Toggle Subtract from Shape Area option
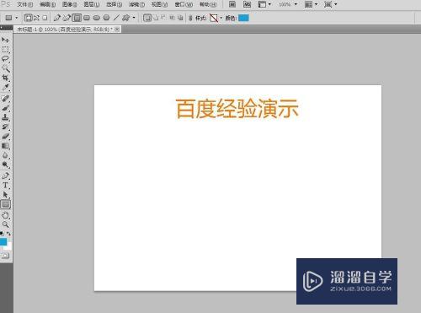 [x=163, y=18]
